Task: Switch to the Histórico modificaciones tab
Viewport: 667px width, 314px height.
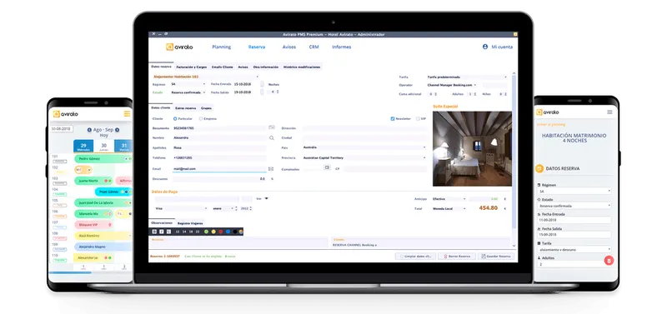Action: pos(302,67)
